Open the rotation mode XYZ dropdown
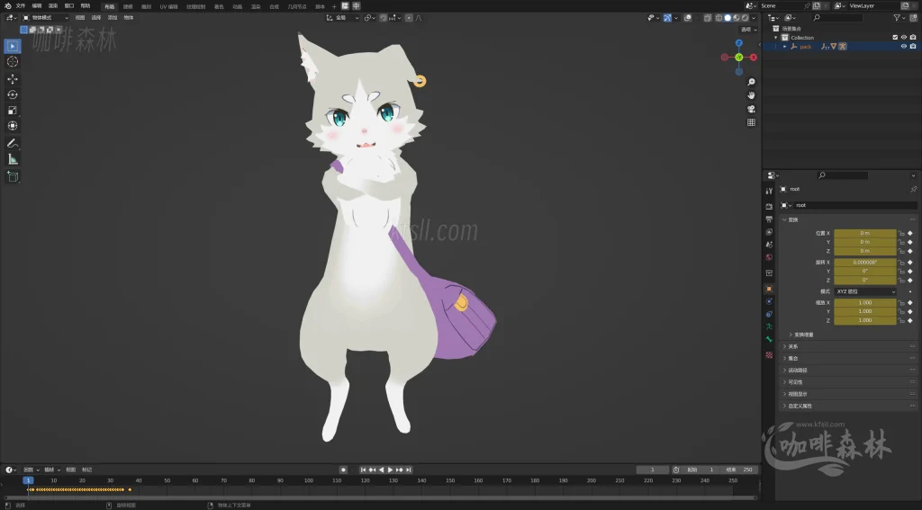Screen dimensions: 922x510 click(865, 291)
